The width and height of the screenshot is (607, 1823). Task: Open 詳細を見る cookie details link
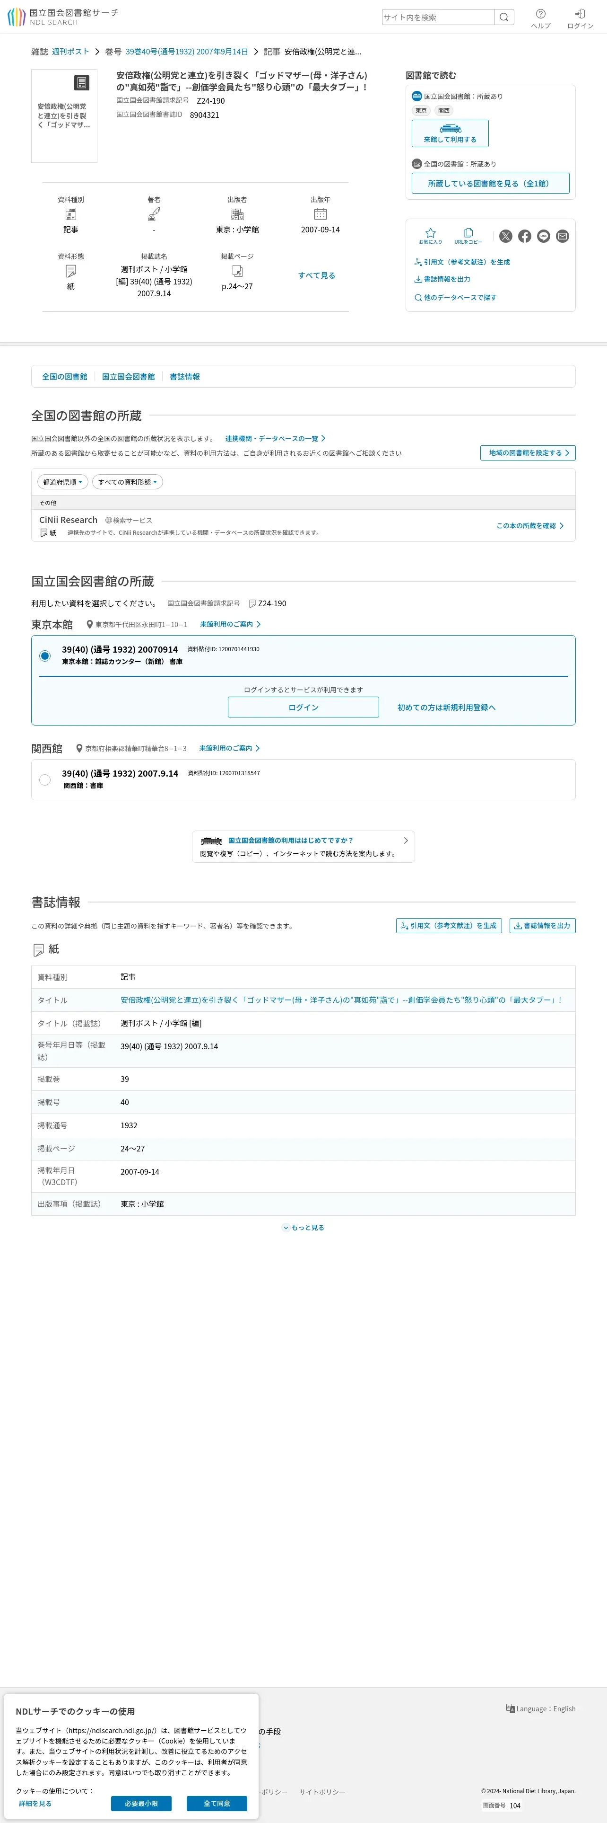pyautogui.click(x=35, y=1803)
